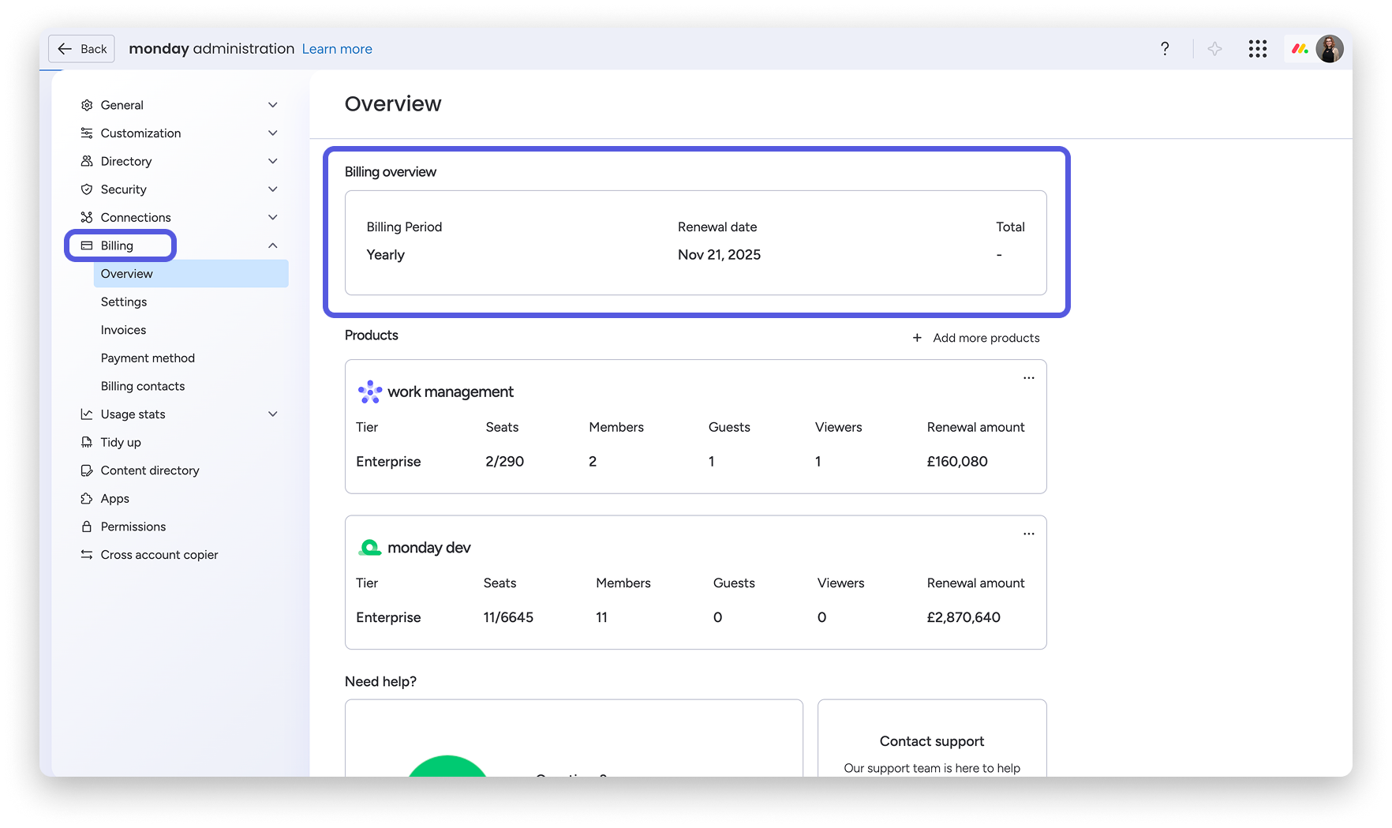
Task: Click the Security shield icon
Action: click(x=87, y=189)
